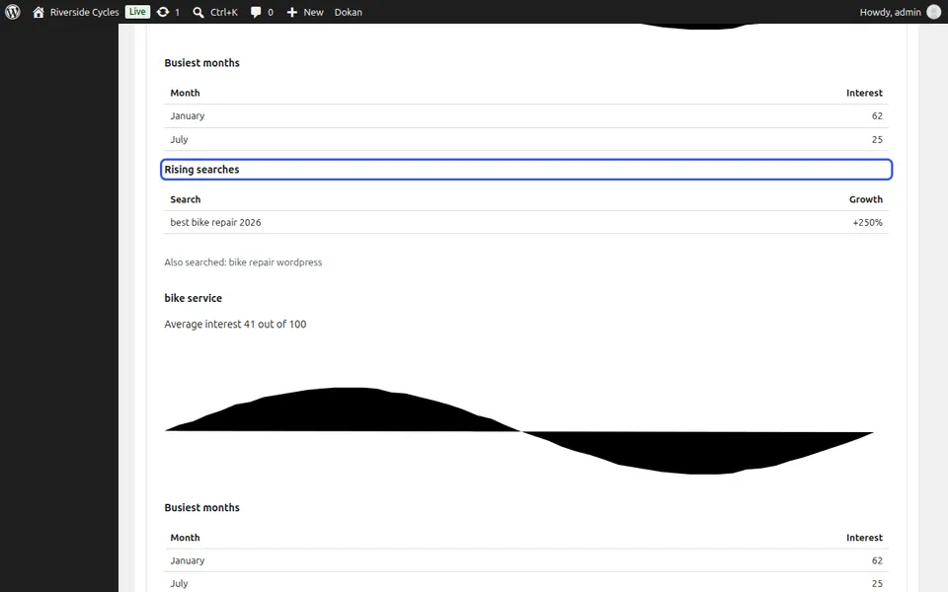948x592 pixels.
Task: Open the updates refresh icon
Action: point(163,12)
